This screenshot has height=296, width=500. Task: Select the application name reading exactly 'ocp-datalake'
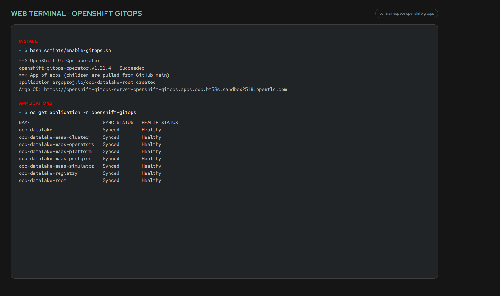click(x=36, y=130)
